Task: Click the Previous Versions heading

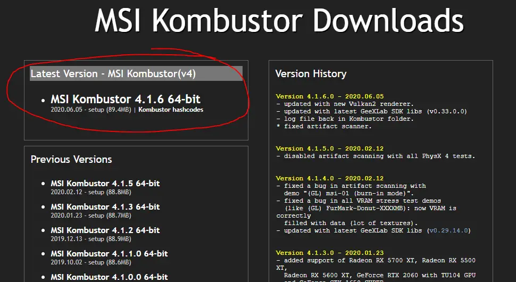Action: tap(71, 159)
